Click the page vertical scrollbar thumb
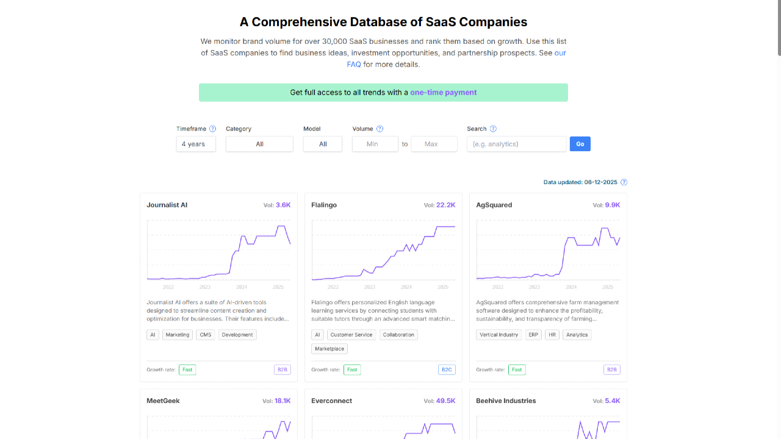 778,28
